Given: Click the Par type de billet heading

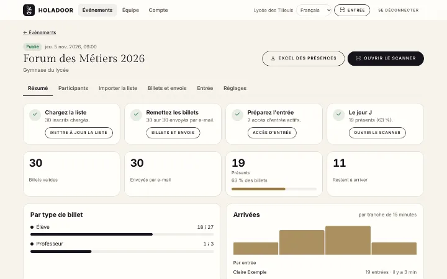Looking at the screenshot, I should 56,215.
